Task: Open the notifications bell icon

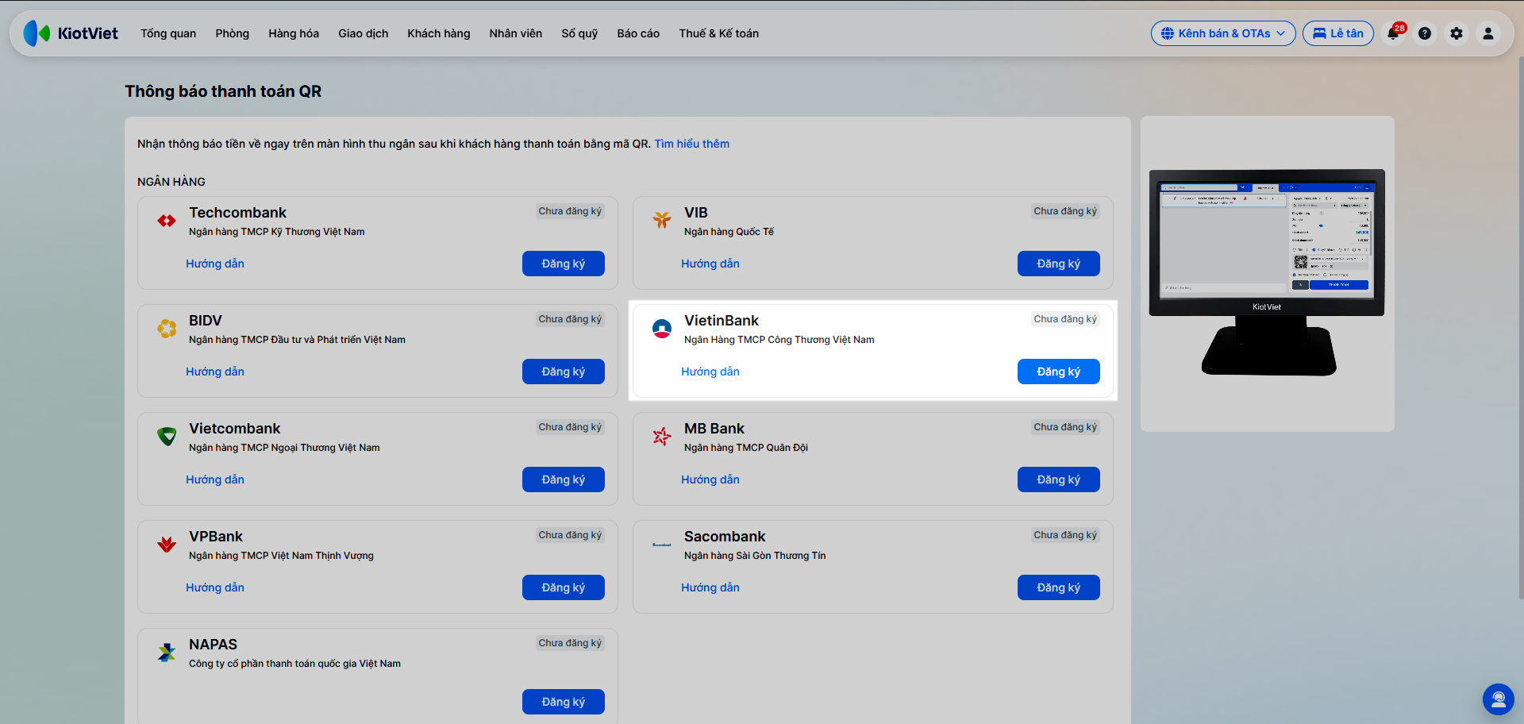Action: [x=1394, y=33]
